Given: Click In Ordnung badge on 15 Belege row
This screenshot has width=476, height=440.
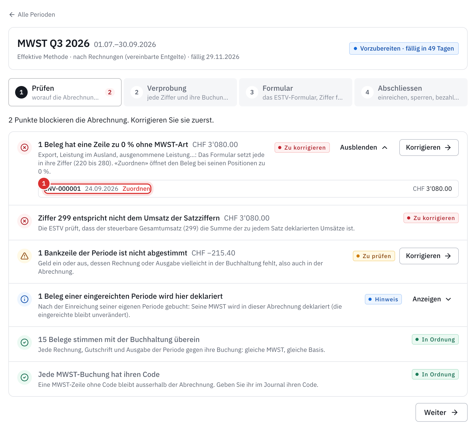Looking at the screenshot, I should click(435, 339).
